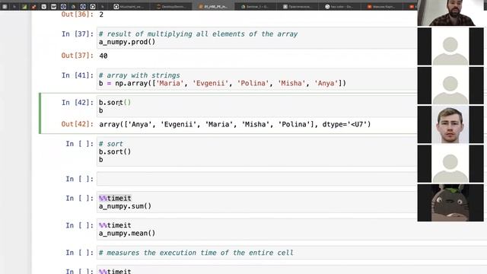Open the clean-shaven participant's face video thumbnail
The width and height of the screenshot is (487, 274).
[450, 125]
